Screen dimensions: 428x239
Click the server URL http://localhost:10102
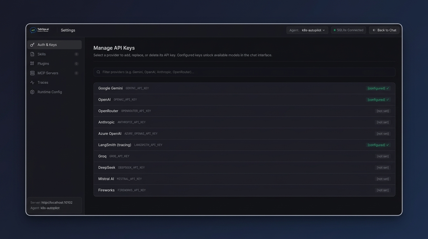click(x=57, y=203)
